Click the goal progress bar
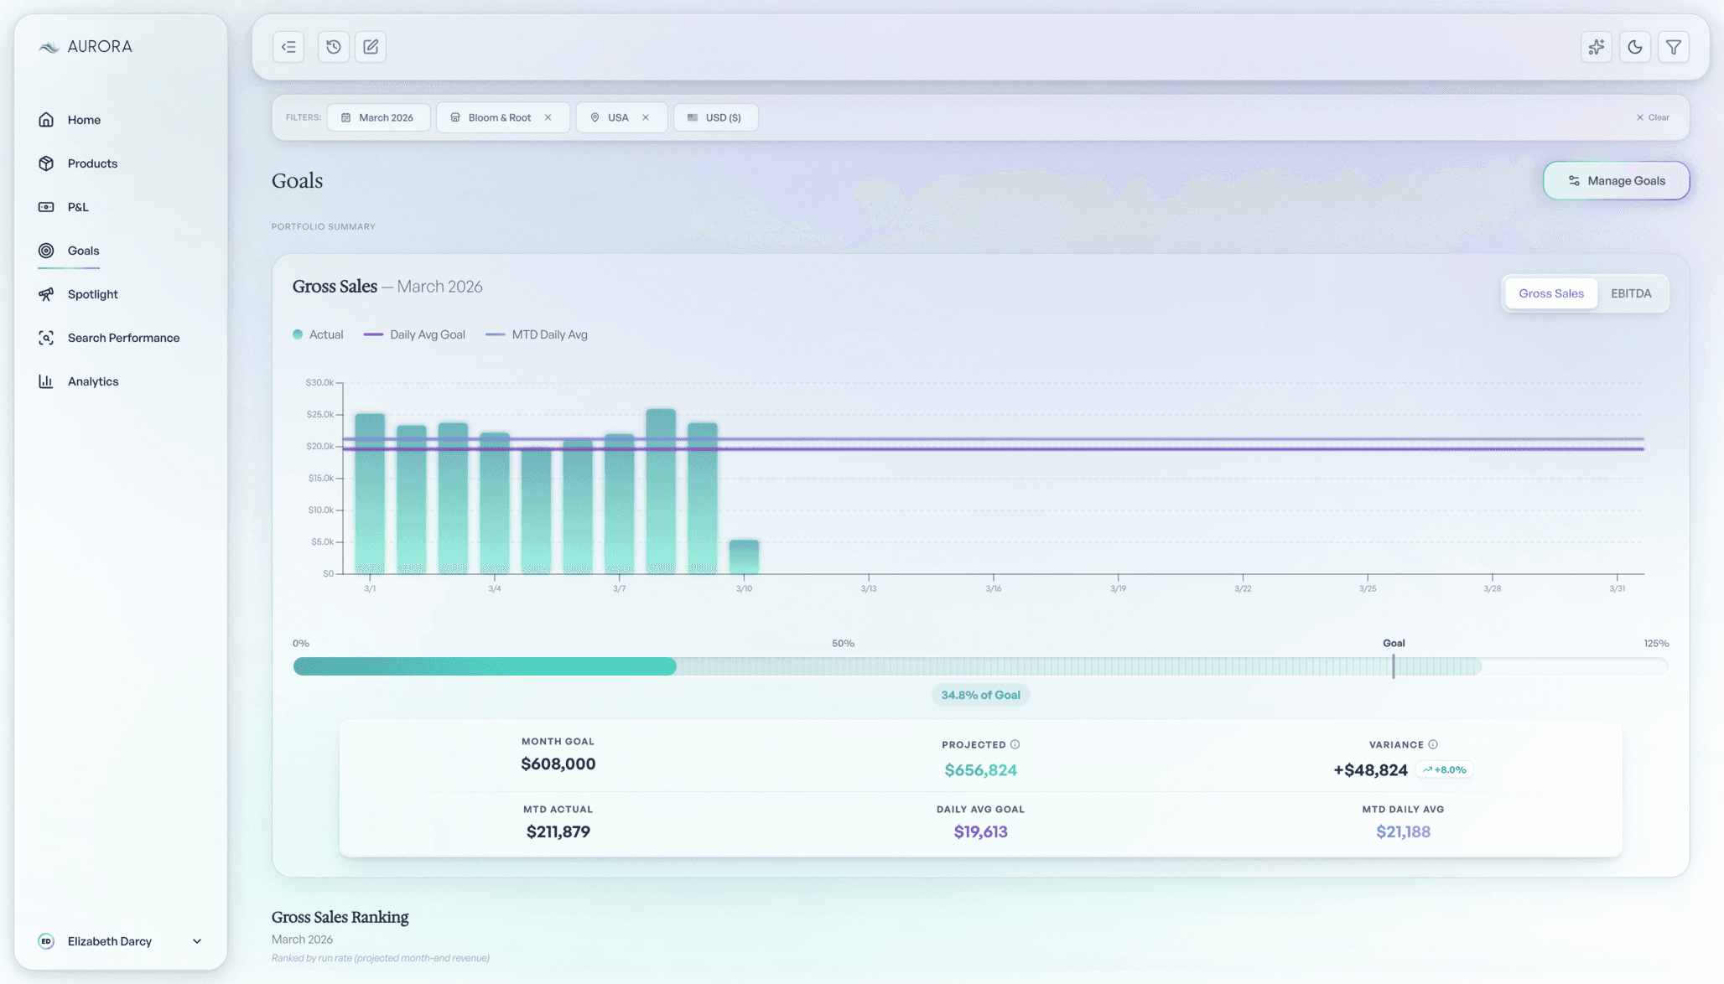The width and height of the screenshot is (1724, 984). tap(981, 666)
